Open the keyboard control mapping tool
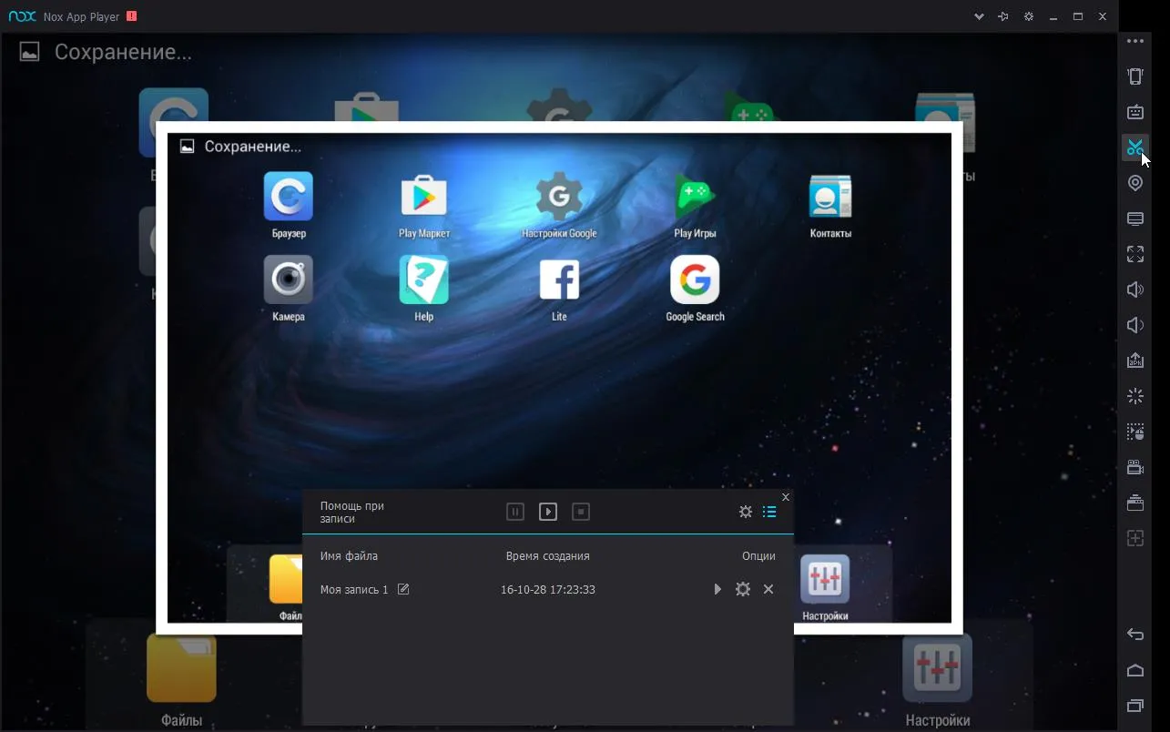1170x732 pixels. pos(1134,112)
